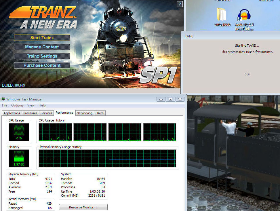Open Manage Content in Trainz launcher
The width and height of the screenshot is (280, 211).
click(x=42, y=47)
